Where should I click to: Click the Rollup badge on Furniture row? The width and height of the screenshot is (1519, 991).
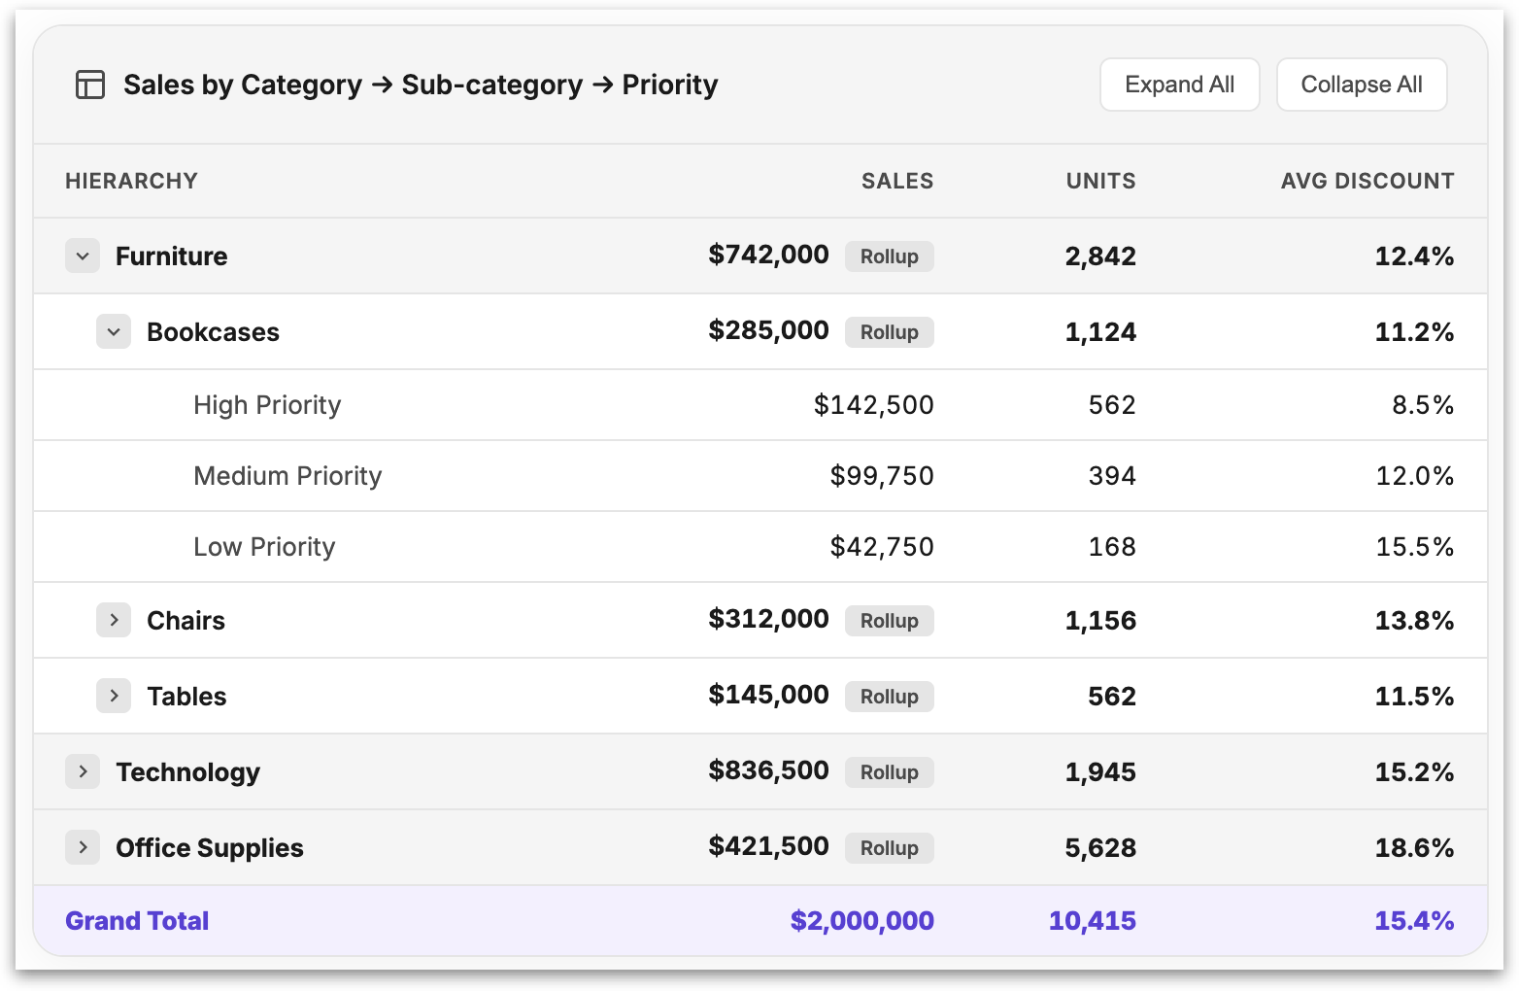pyautogui.click(x=889, y=256)
